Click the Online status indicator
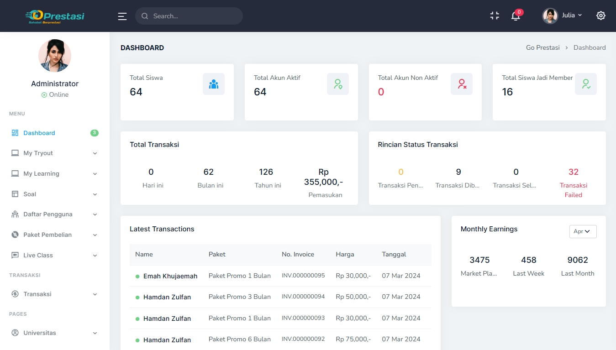The height and width of the screenshot is (350, 616). pyautogui.click(x=55, y=94)
